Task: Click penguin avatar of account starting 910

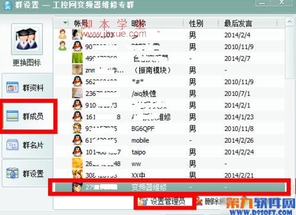Action: coord(77,105)
